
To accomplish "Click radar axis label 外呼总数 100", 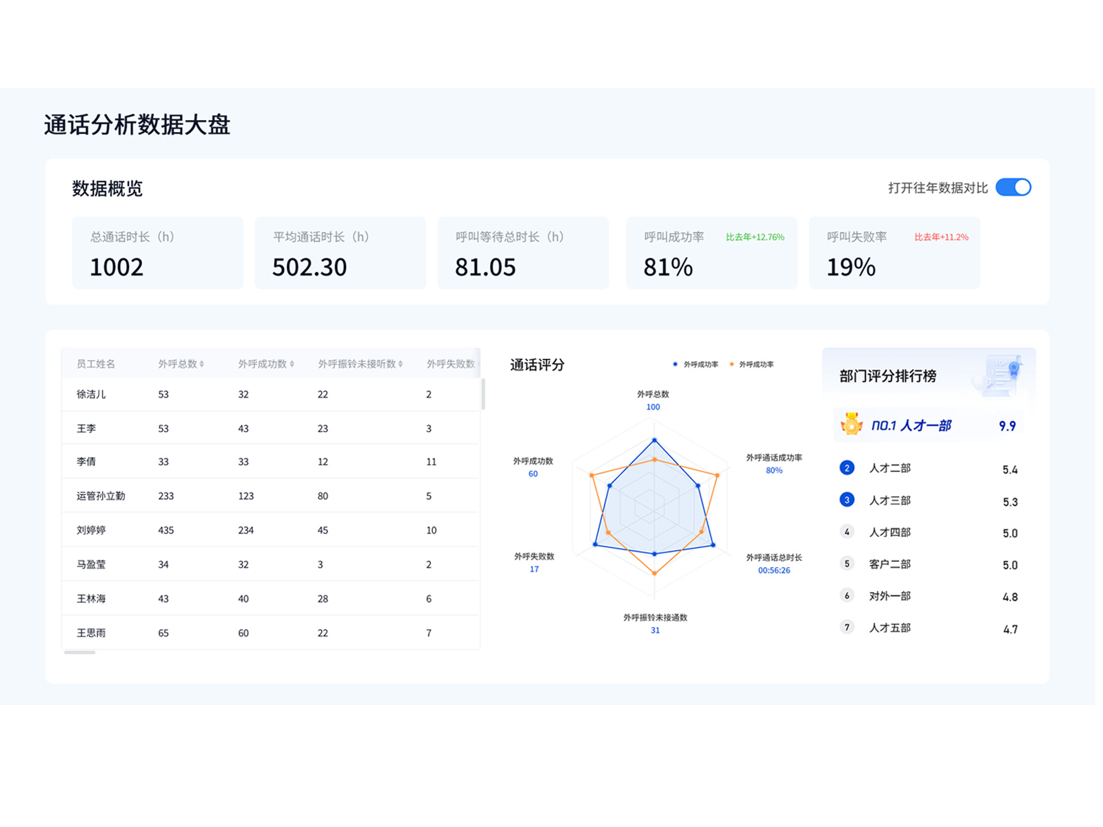I will coord(653,400).
